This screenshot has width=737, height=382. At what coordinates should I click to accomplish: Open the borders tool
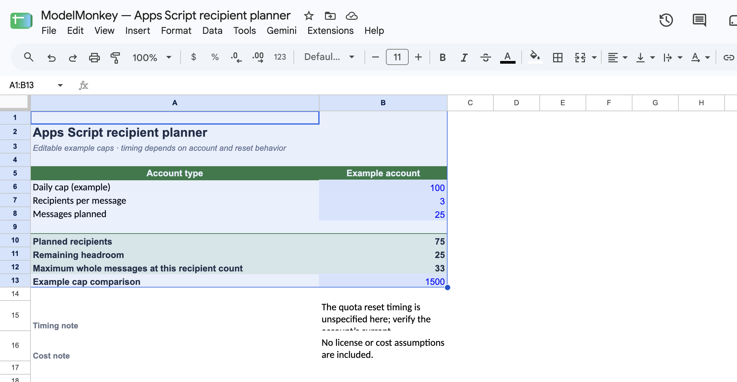tap(558, 58)
